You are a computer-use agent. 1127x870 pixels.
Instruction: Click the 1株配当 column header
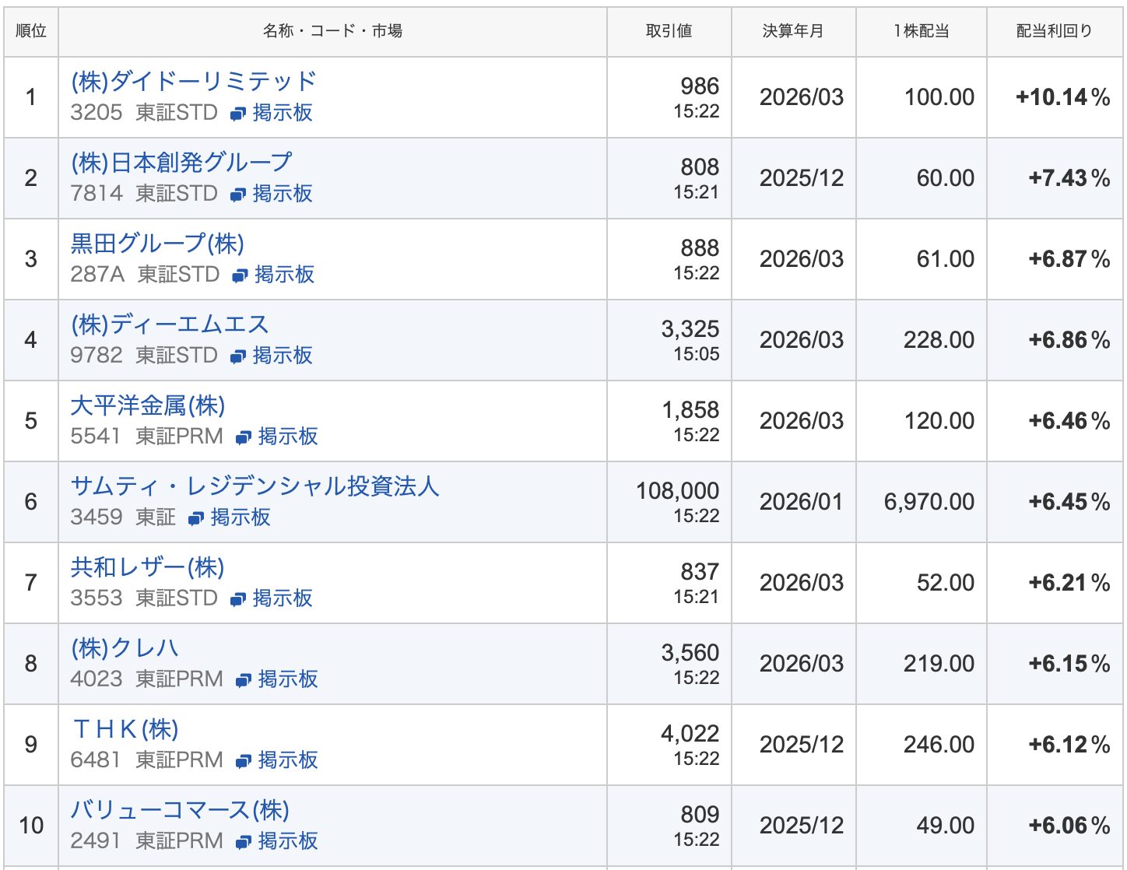(x=922, y=31)
